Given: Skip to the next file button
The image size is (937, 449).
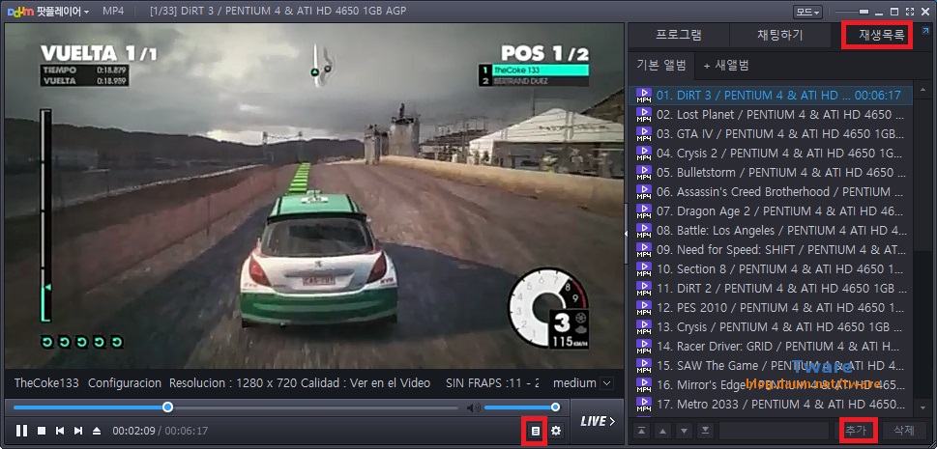Looking at the screenshot, I should [78, 431].
